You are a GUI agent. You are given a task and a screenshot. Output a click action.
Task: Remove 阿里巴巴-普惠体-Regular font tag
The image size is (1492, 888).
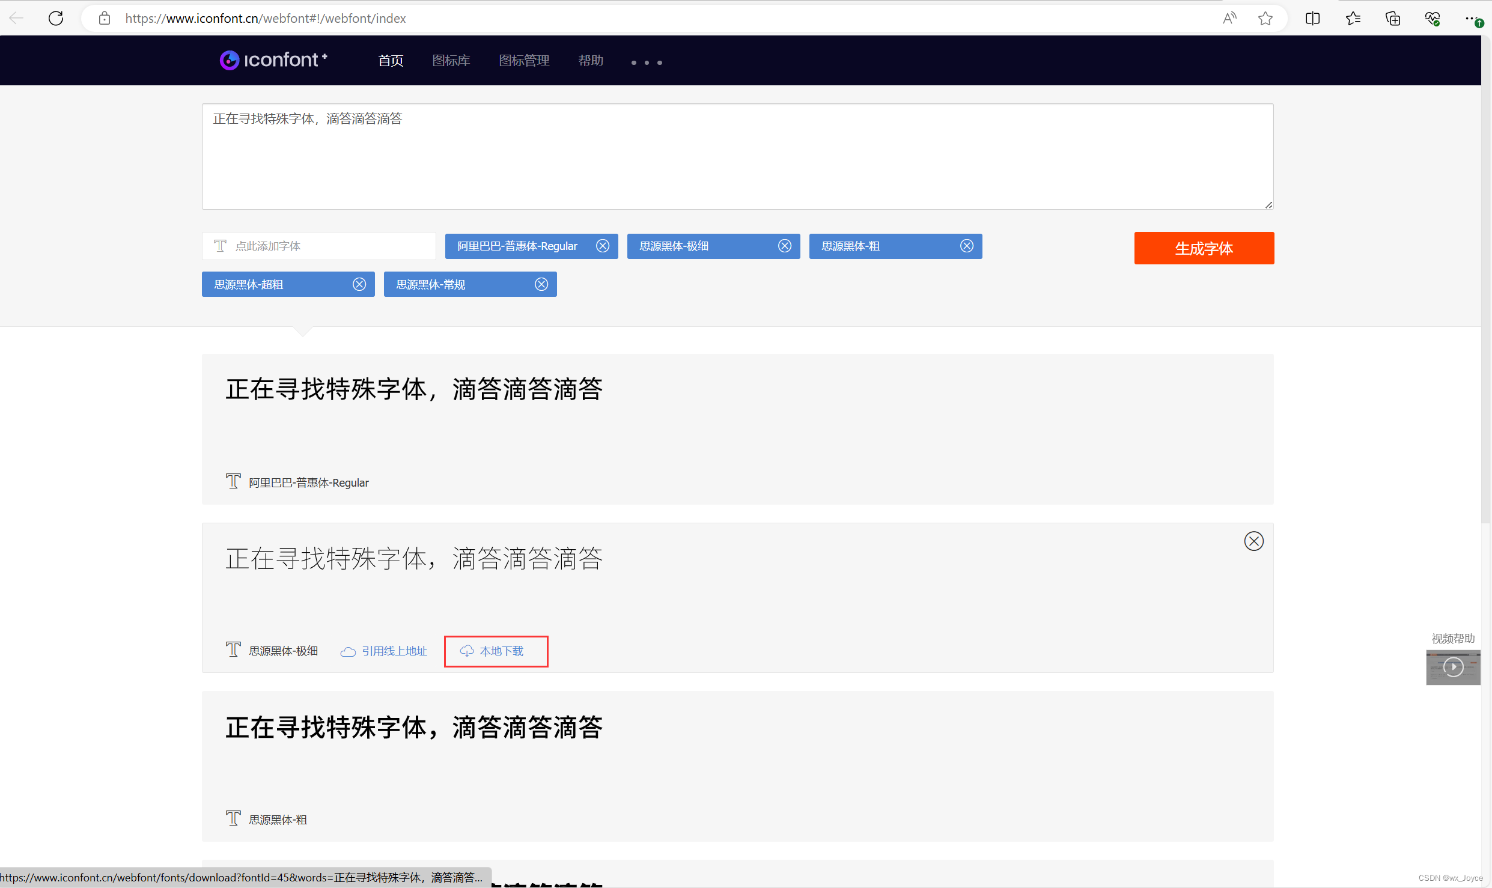coord(603,246)
